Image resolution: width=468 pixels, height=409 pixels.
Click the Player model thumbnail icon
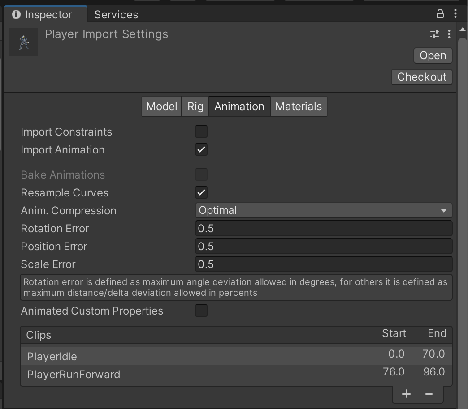point(23,43)
